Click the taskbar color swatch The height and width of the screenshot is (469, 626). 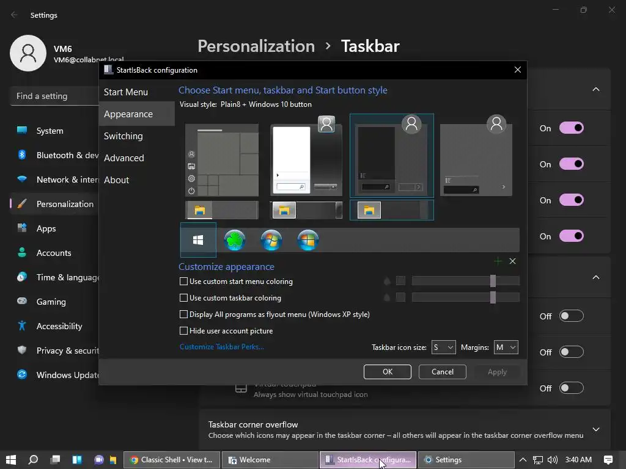400,297
